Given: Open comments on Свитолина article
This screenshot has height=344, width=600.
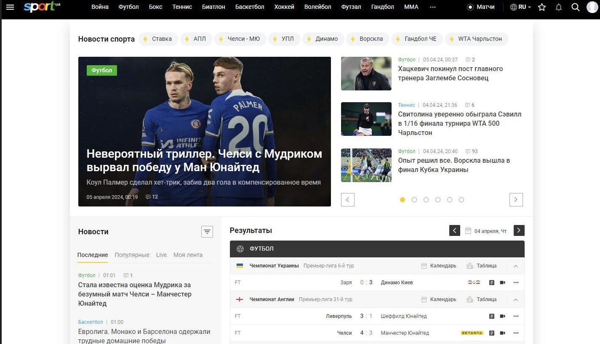Looking at the screenshot, I should pyautogui.click(x=470, y=105).
